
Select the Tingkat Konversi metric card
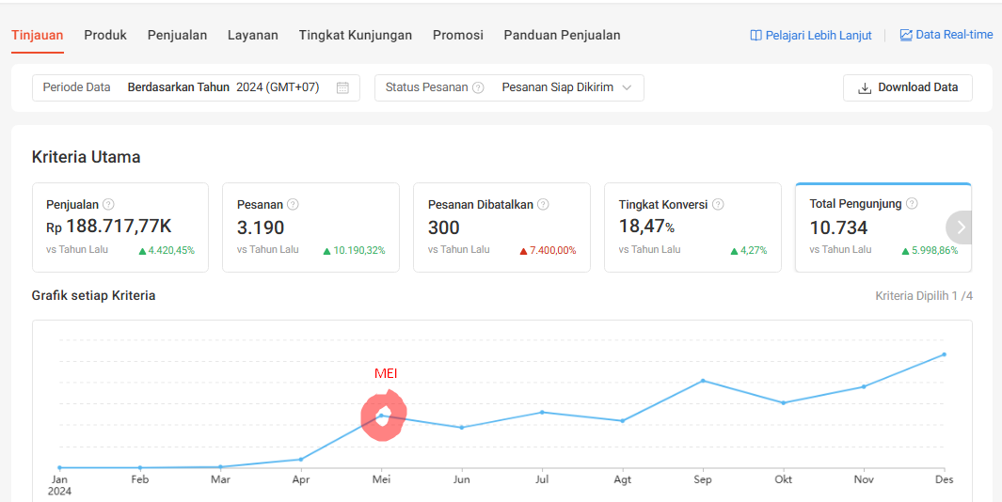pos(692,227)
